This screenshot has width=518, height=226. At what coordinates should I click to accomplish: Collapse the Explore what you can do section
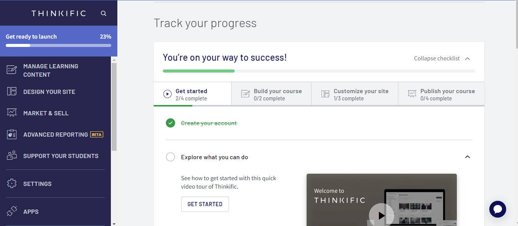468,157
